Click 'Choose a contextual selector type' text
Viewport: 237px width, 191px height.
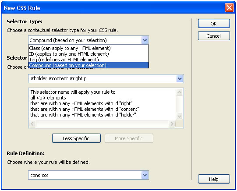click(62, 30)
